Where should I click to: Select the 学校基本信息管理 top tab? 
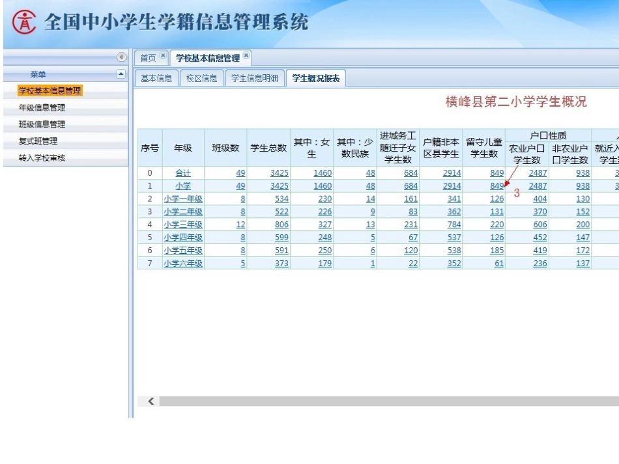tap(208, 58)
